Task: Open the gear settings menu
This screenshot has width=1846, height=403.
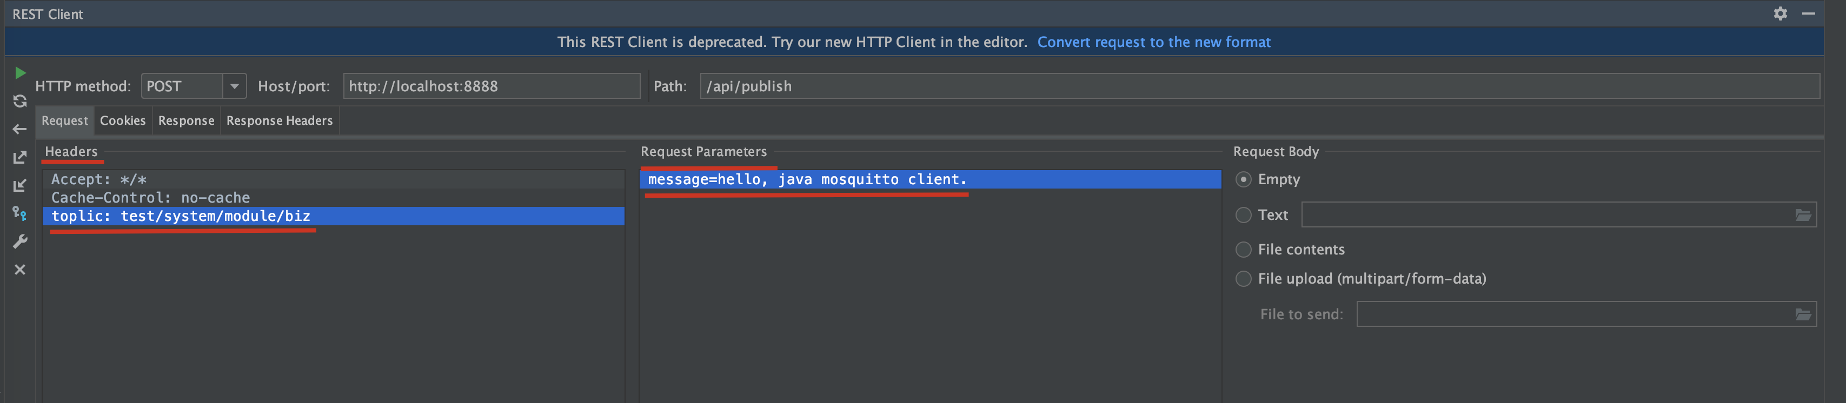Action: (1780, 14)
